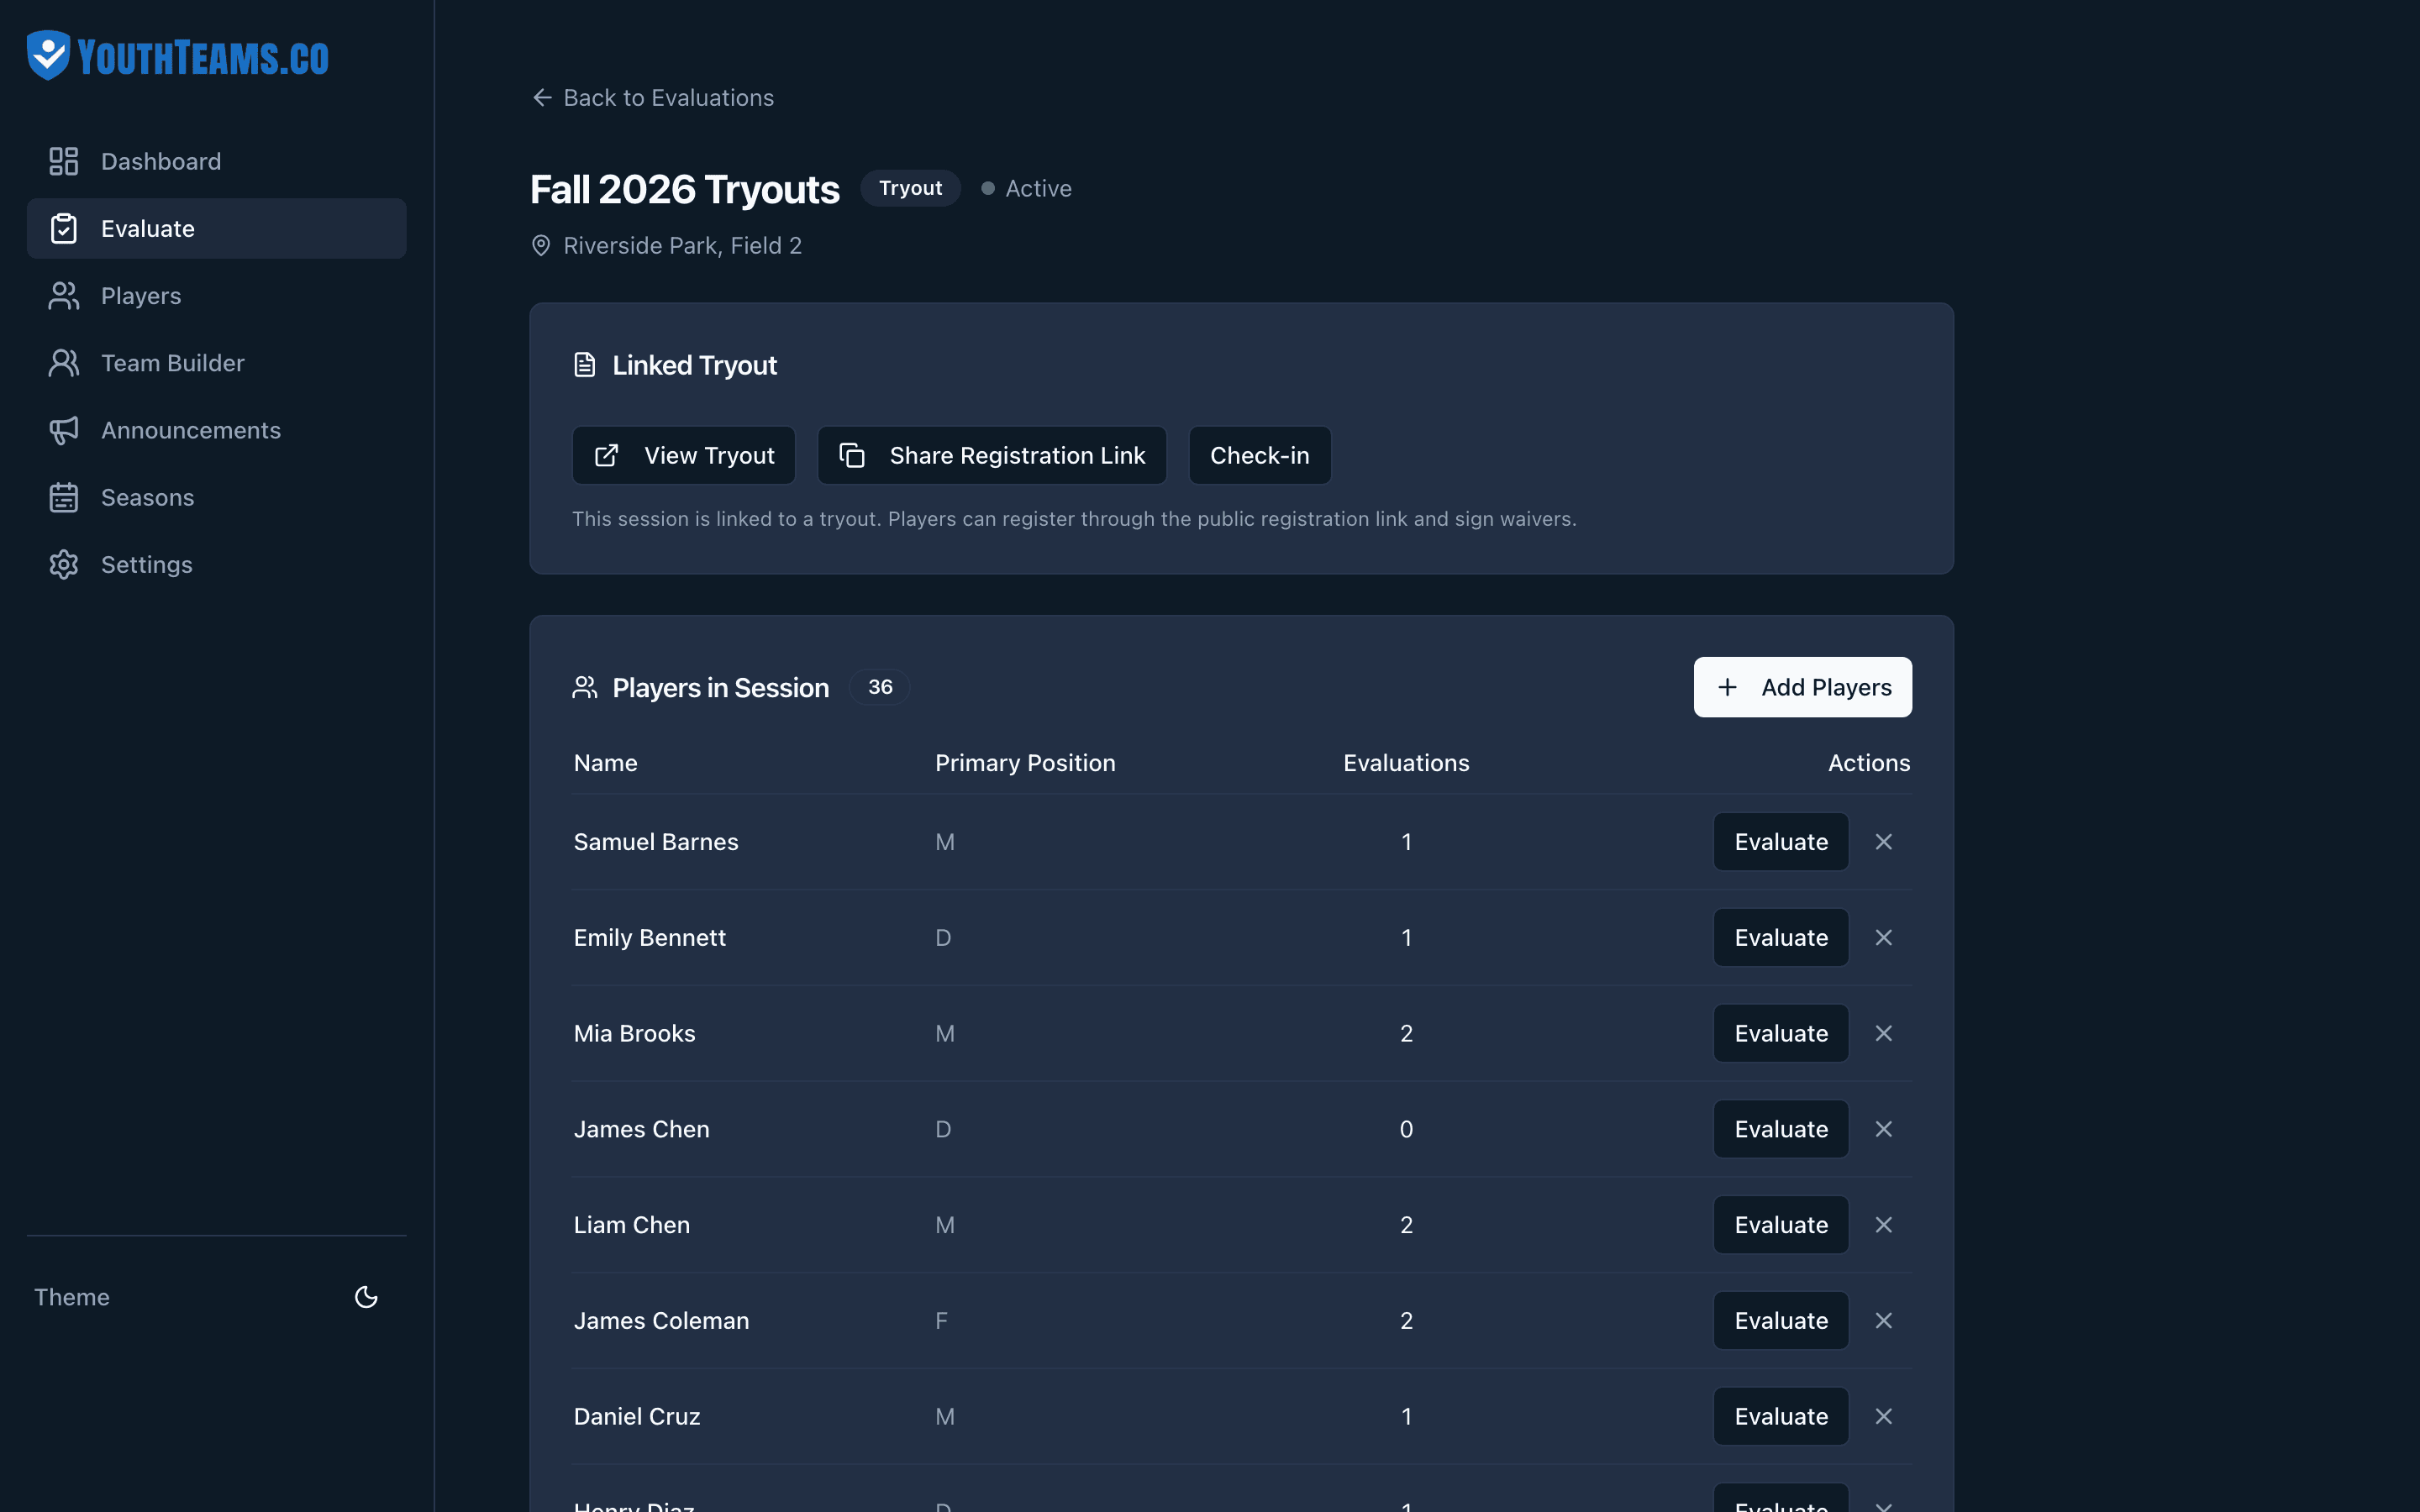Click the Announcements megaphone icon
Viewport: 2420px width, 1512px height.
[64, 430]
